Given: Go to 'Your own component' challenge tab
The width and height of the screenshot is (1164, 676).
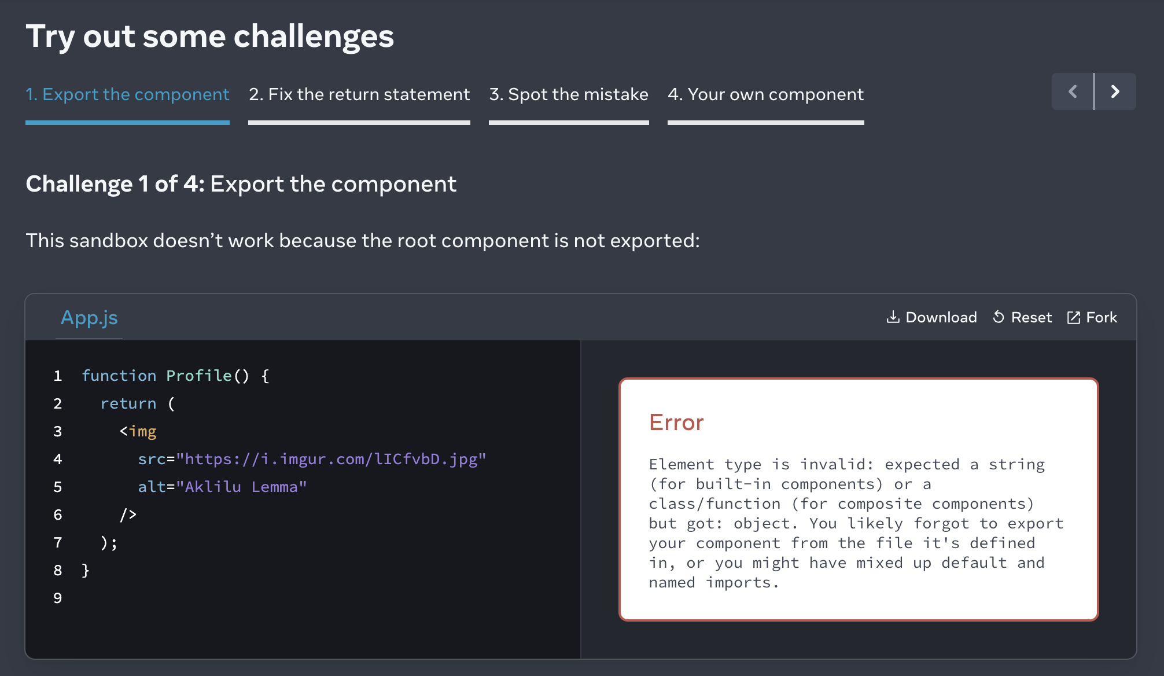Looking at the screenshot, I should click(765, 94).
